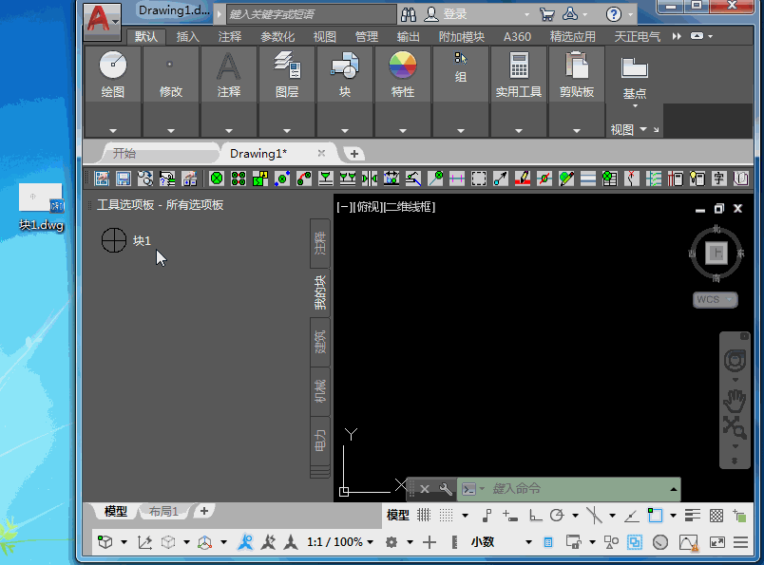The width and height of the screenshot is (764, 565).
Task: Open the 实用工具 calculator icon
Action: click(518, 66)
